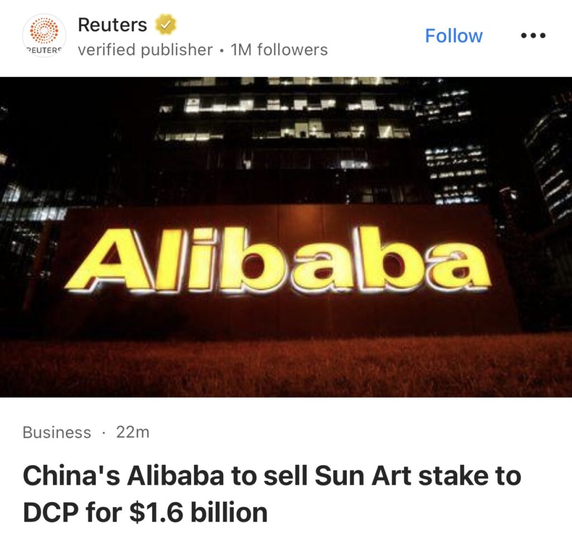This screenshot has width=572, height=544.
Task: Select the Business category label
Action: 57,432
